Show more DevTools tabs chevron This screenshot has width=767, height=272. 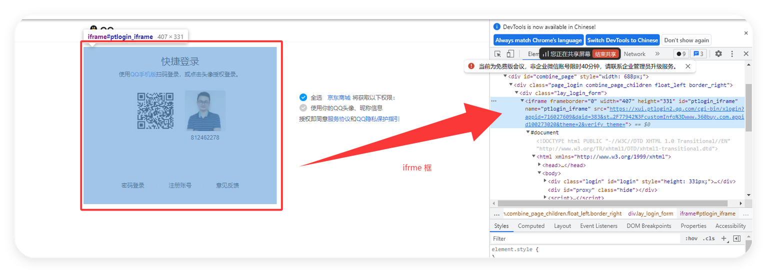pyautogui.click(x=657, y=54)
